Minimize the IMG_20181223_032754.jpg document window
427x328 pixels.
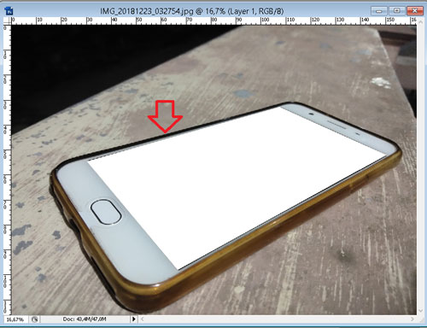[x=379, y=11]
